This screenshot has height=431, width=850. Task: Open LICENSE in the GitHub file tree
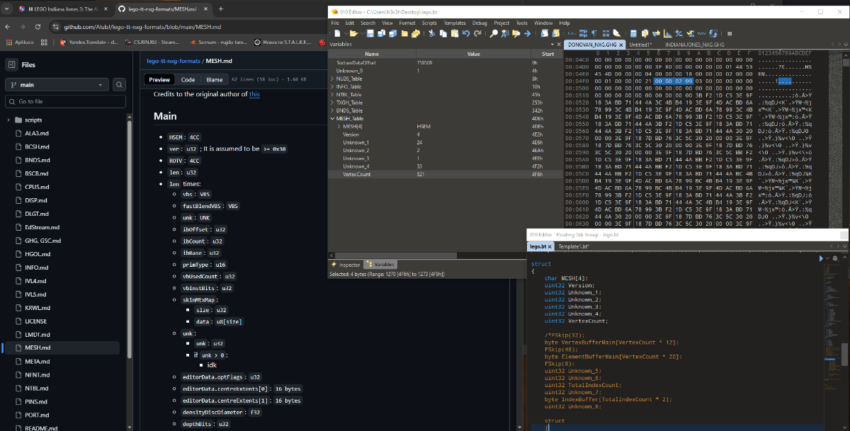[36, 321]
